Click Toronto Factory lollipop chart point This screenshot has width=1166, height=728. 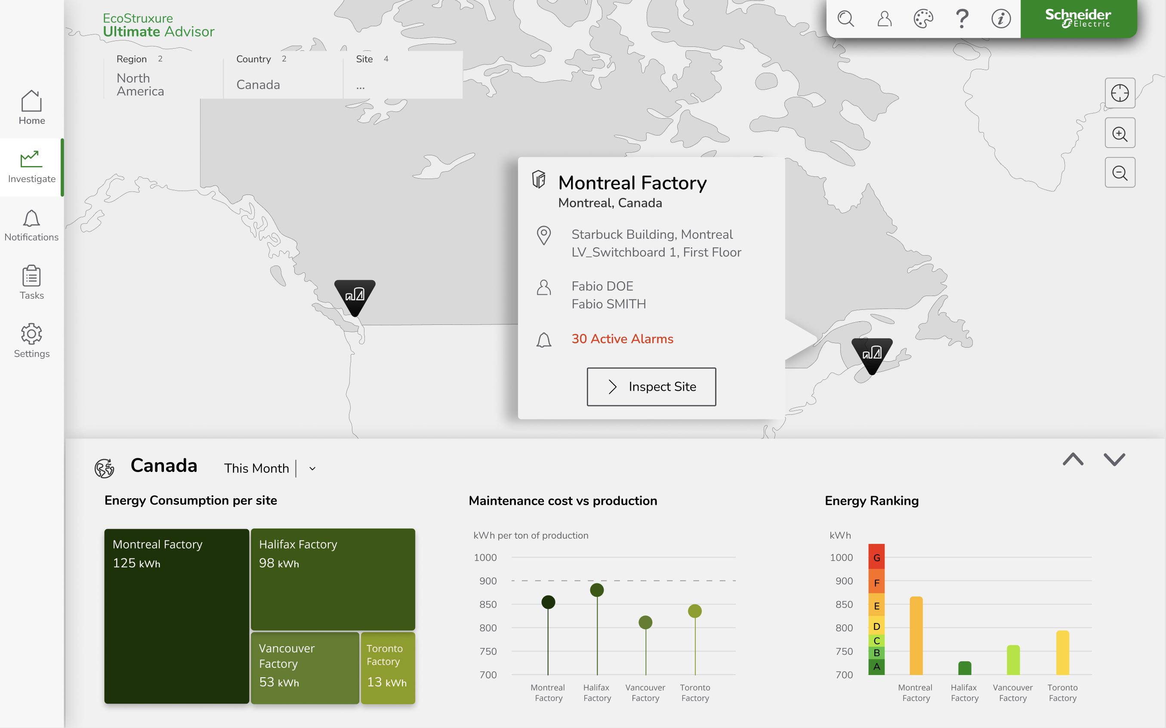click(695, 611)
